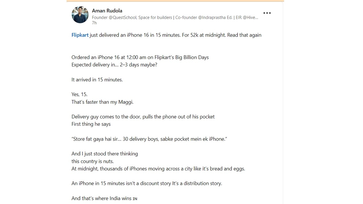363x204 pixels.
Task: Click the 7h post timestamp
Action: coord(94,23)
